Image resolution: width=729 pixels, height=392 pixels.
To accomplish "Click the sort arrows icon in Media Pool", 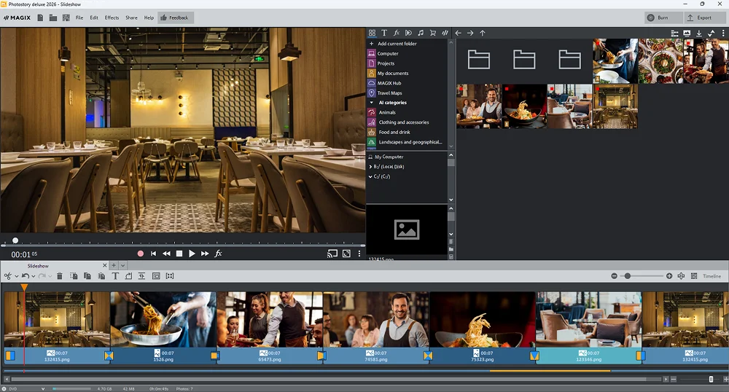I will click(711, 33).
